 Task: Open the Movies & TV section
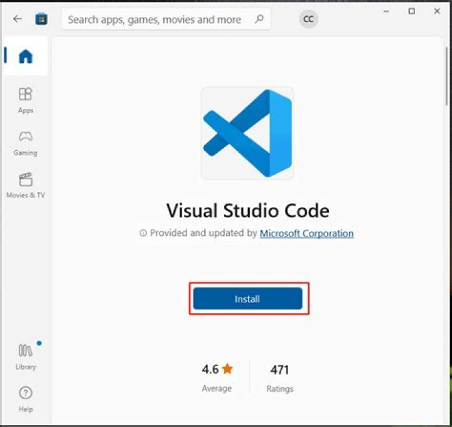coord(26,186)
